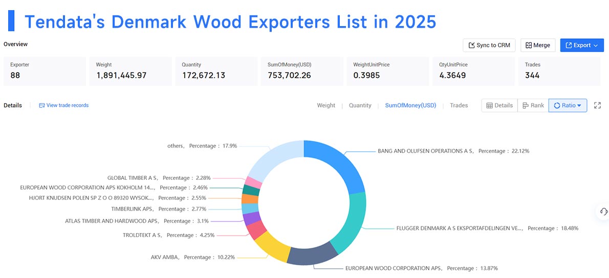Click the SumOfMoney(USD) total card
The image size is (609, 278).
coord(302,71)
